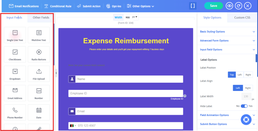Save the form
This screenshot has height=131, width=258.
click(213, 6)
